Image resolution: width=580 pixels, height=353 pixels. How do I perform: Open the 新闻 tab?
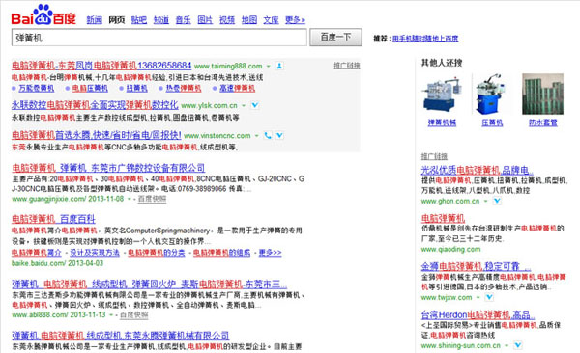(x=95, y=20)
